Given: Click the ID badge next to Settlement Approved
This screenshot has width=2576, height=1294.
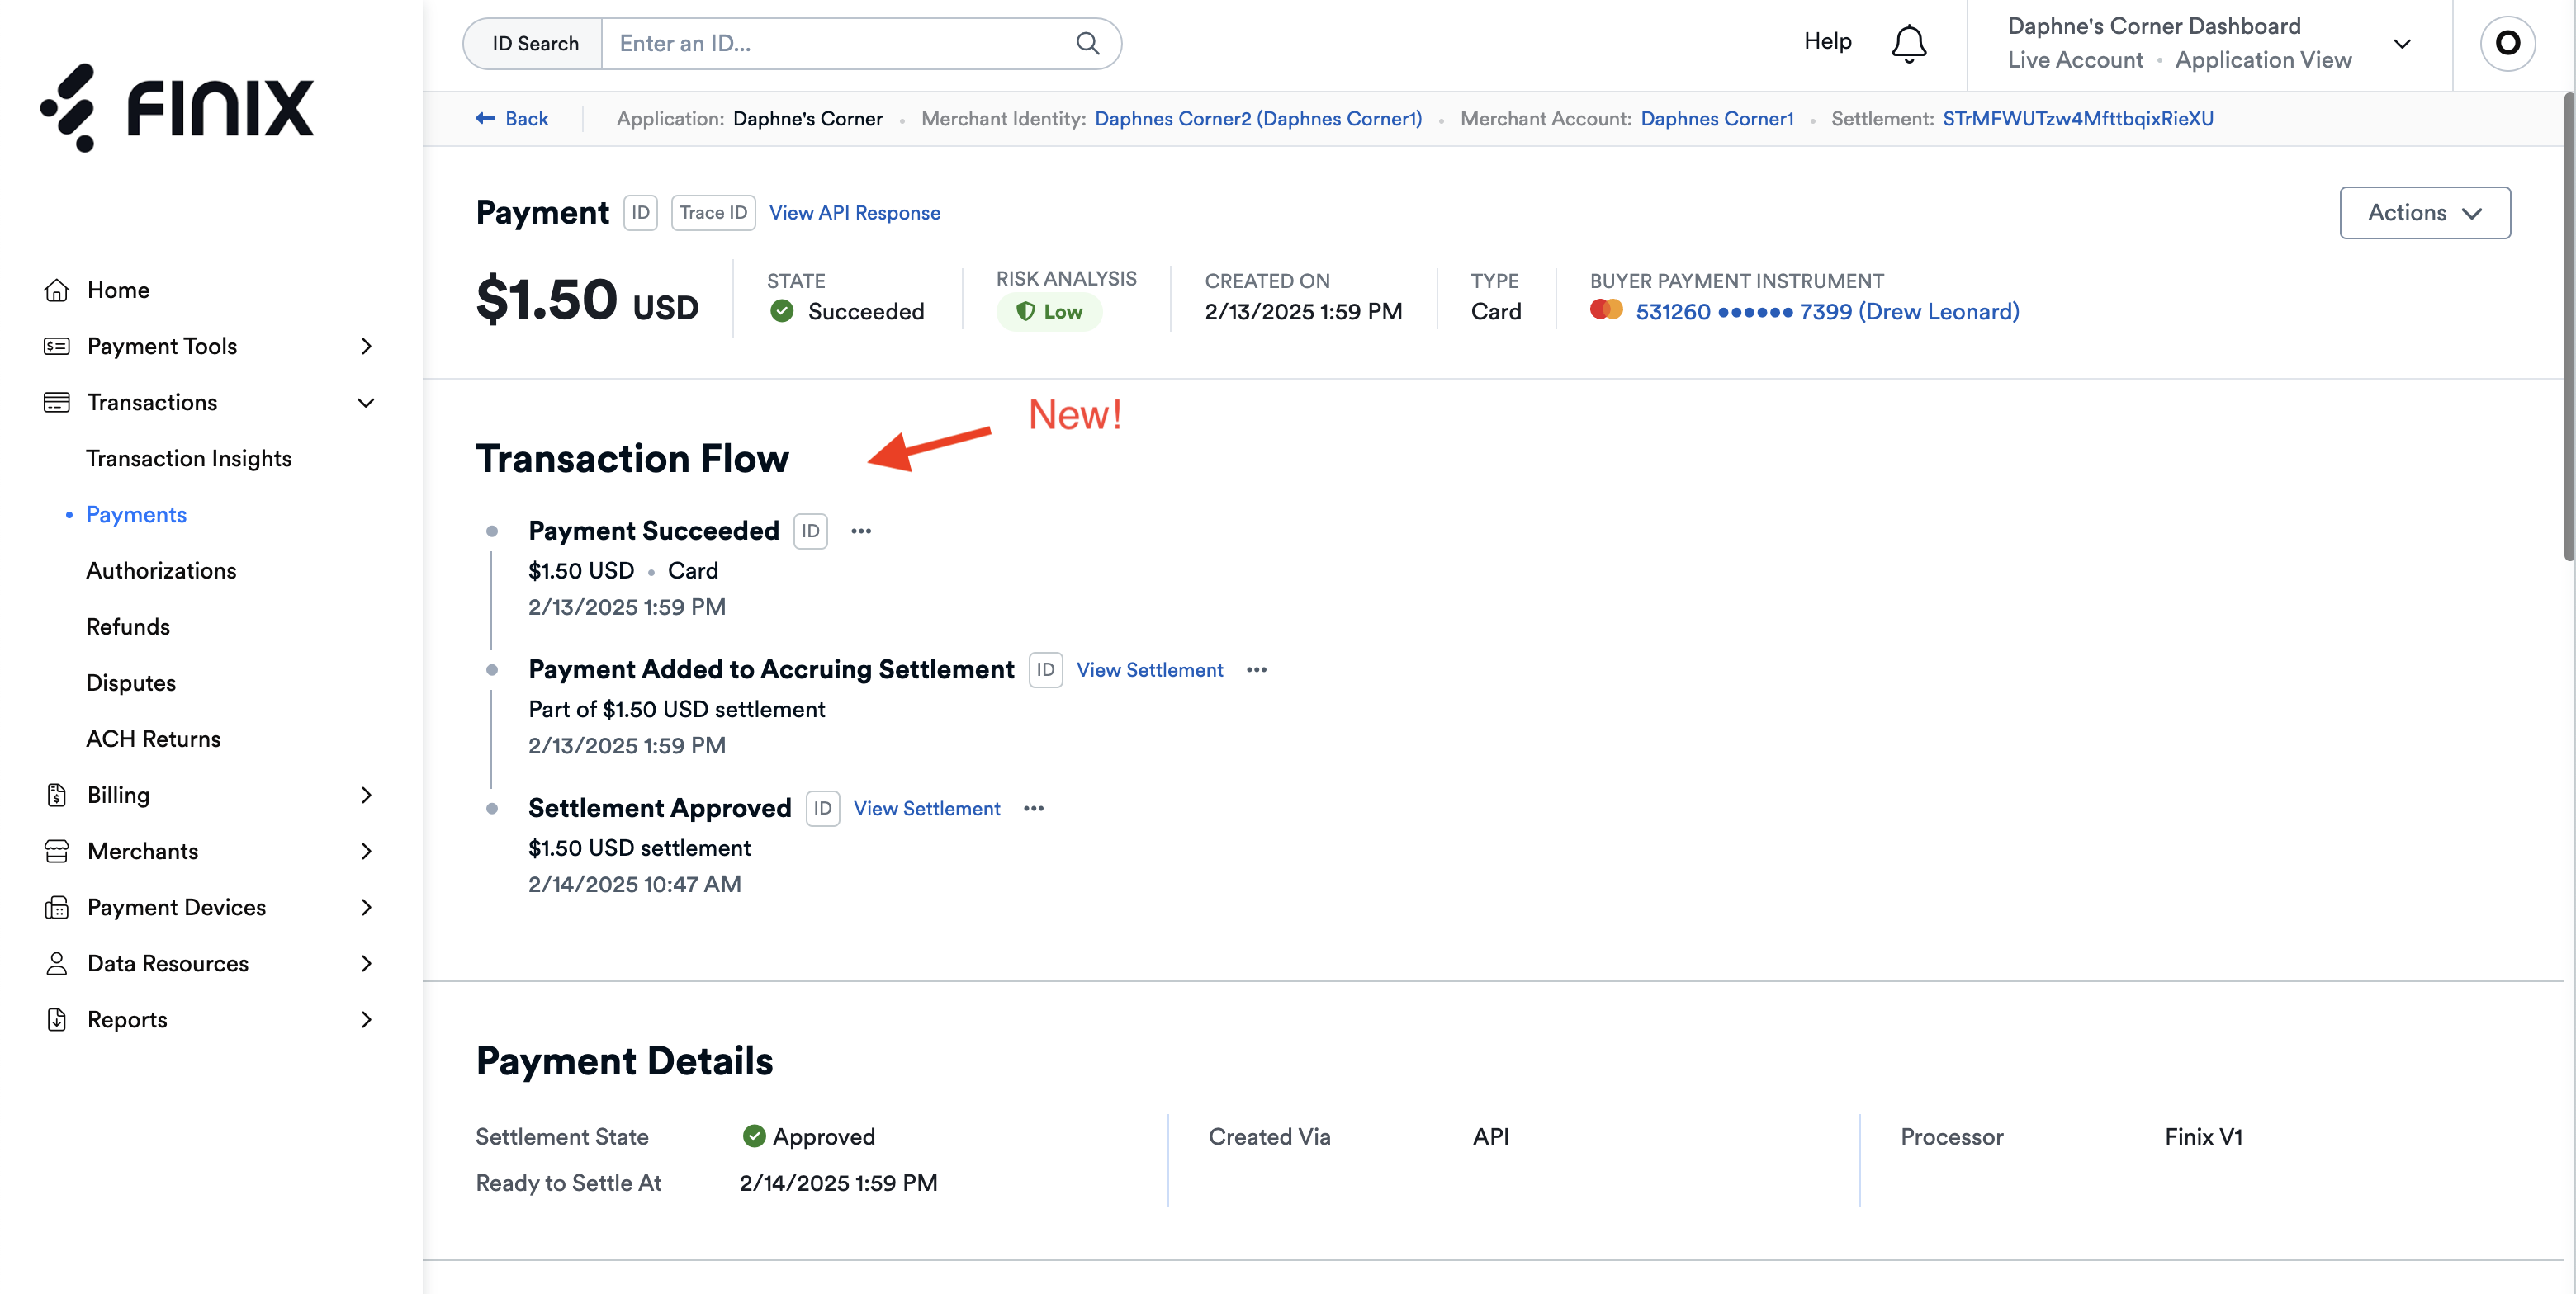Looking at the screenshot, I should coord(822,809).
